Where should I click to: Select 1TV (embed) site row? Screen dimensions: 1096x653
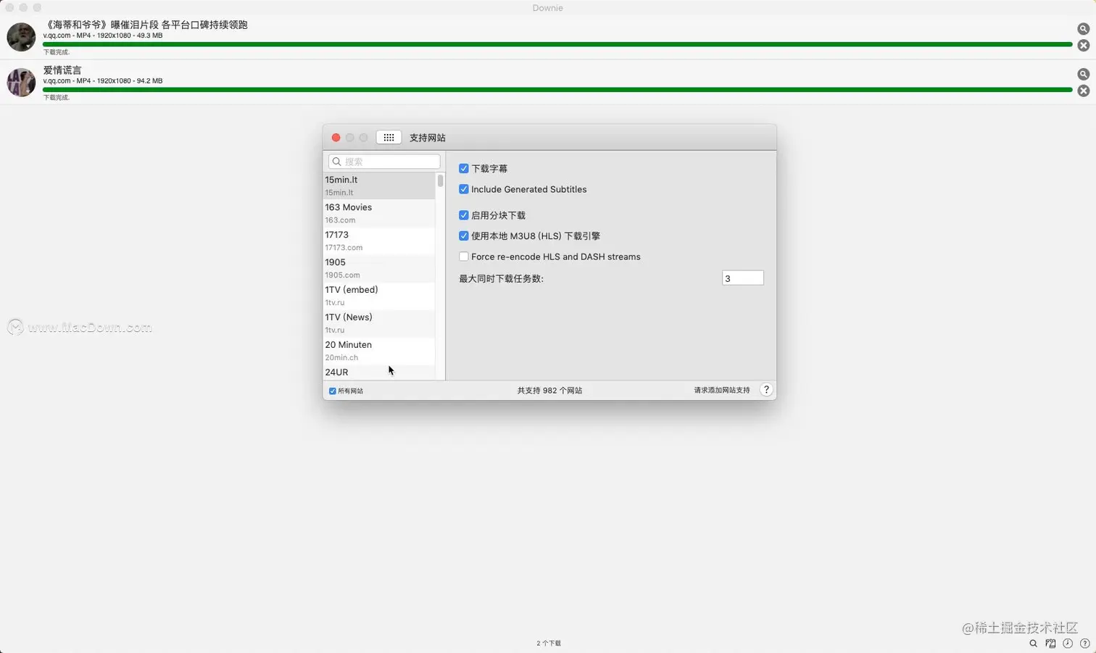click(379, 296)
